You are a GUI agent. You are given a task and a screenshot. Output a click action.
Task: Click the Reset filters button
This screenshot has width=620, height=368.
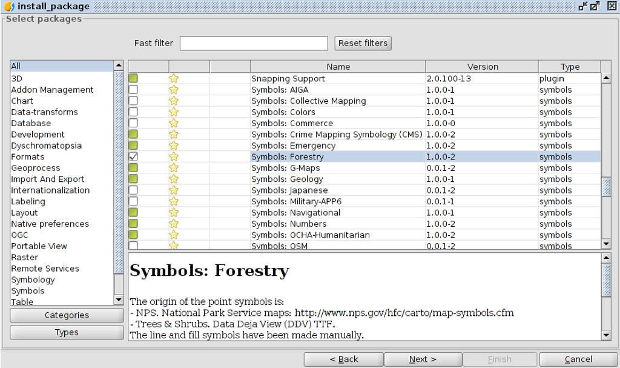[363, 43]
